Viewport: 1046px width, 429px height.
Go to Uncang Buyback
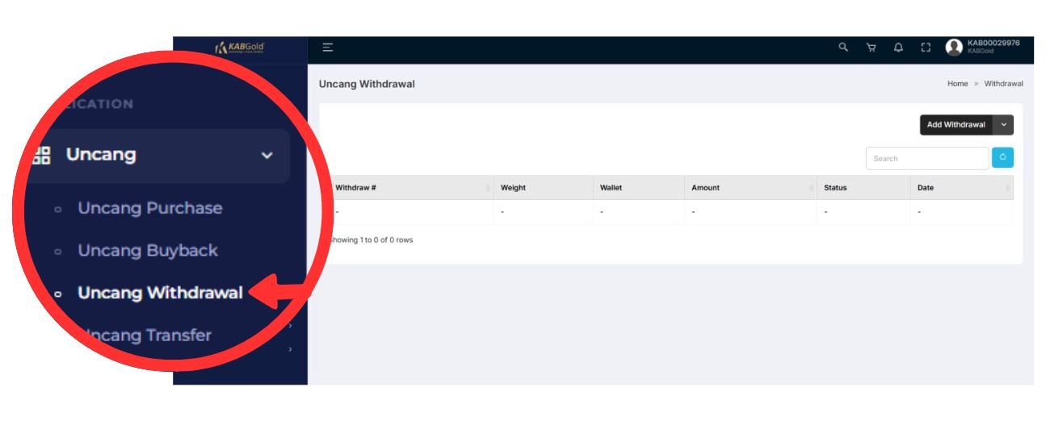click(148, 251)
